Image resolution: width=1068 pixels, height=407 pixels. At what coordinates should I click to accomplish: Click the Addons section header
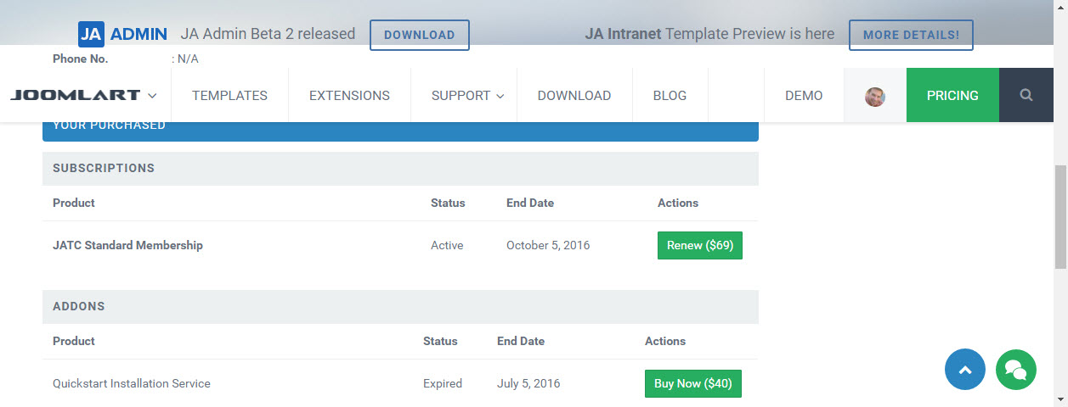[400, 306]
